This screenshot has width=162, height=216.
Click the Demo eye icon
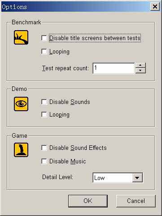click(x=21, y=104)
